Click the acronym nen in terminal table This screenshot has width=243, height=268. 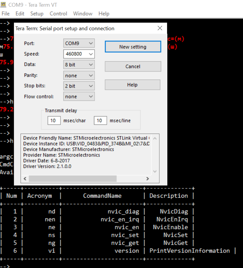50,219
